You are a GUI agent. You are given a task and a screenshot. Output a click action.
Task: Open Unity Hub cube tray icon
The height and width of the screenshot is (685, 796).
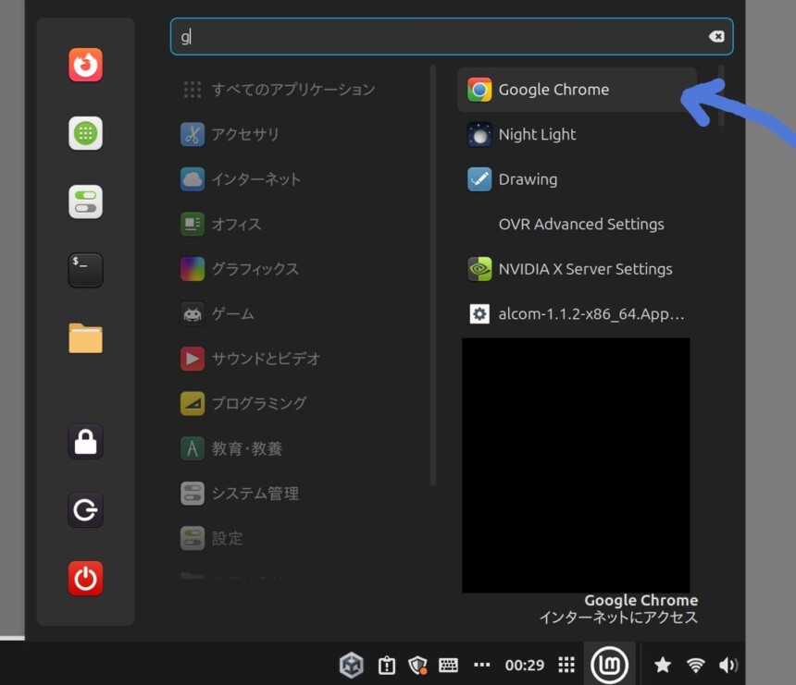pyautogui.click(x=352, y=666)
